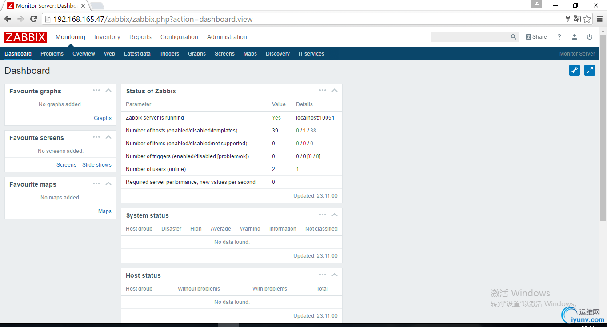Go back with the browser back arrow

tap(8, 19)
